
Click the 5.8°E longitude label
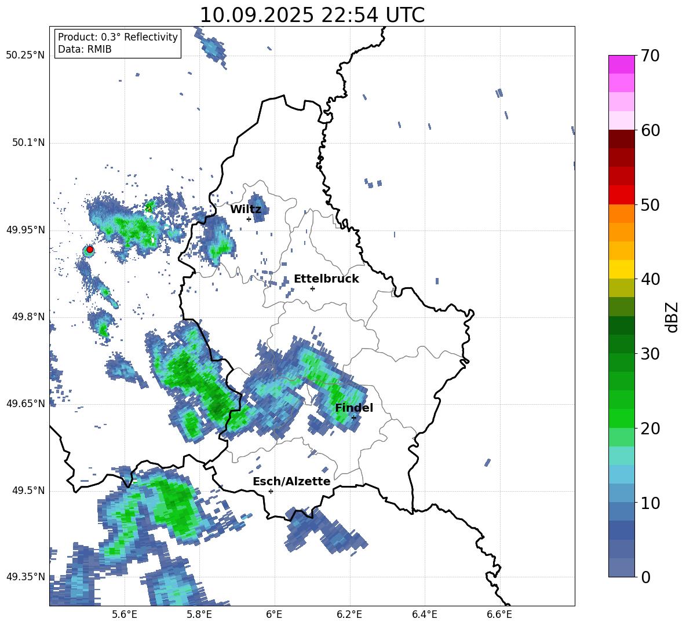click(x=199, y=614)
